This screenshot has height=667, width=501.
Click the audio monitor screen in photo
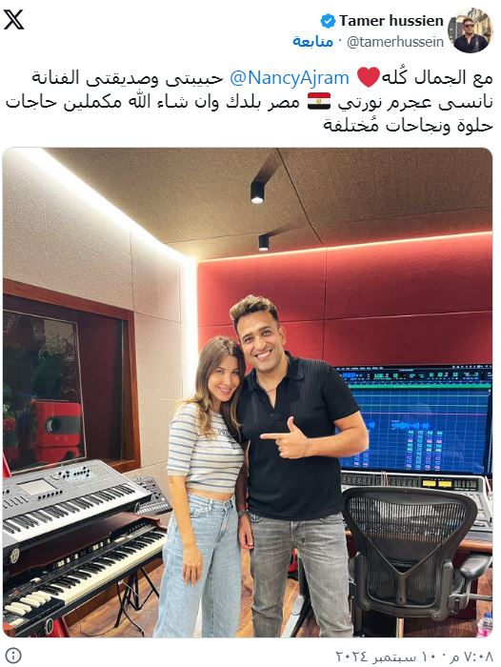coord(415,419)
